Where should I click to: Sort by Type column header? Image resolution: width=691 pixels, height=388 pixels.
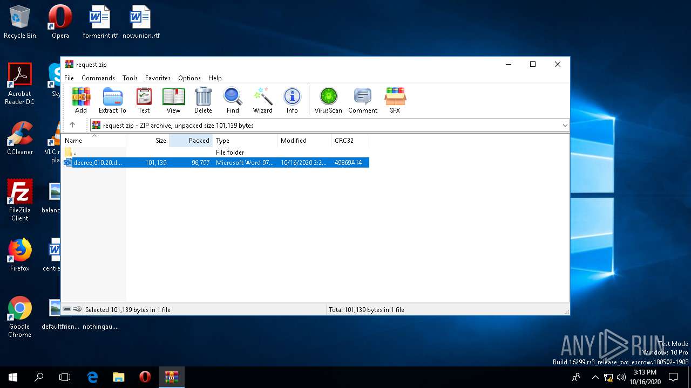[245, 140]
